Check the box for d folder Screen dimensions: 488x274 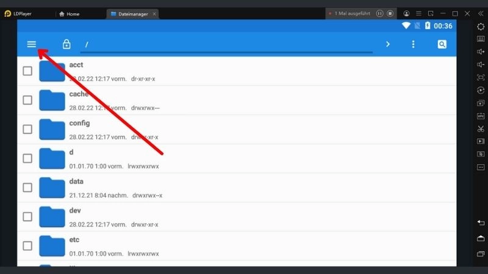click(x=27, y=158)
